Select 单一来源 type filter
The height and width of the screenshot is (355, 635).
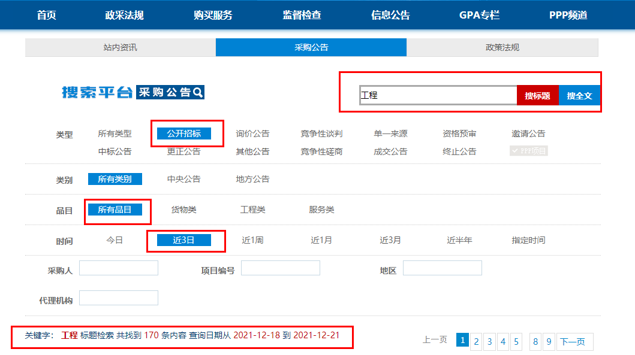point(390,133)
